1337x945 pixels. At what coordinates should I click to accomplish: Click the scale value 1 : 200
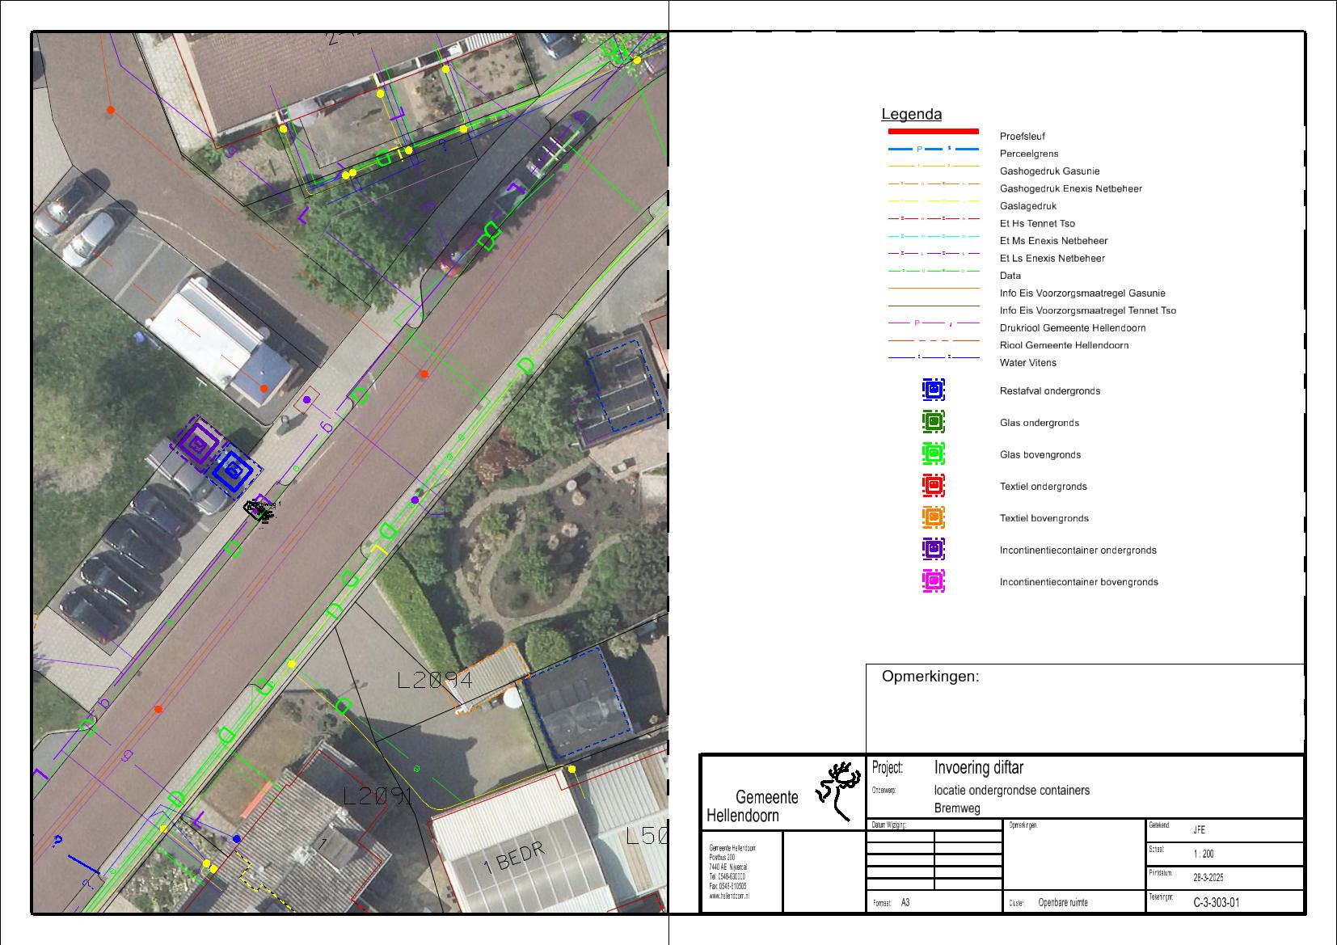(x=1203, y=854)
